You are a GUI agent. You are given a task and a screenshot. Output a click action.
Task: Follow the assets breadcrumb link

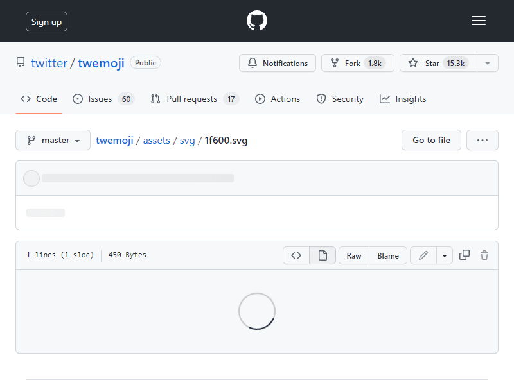tap(156, 141)
